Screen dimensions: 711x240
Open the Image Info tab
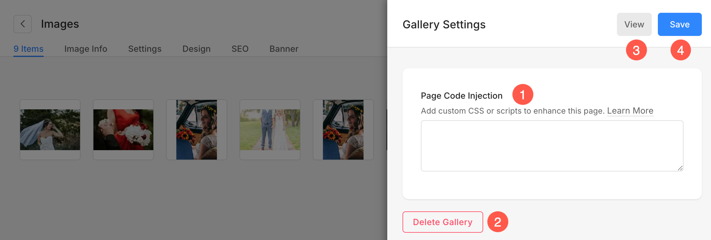pyautogui.click(x=86, y=49)
